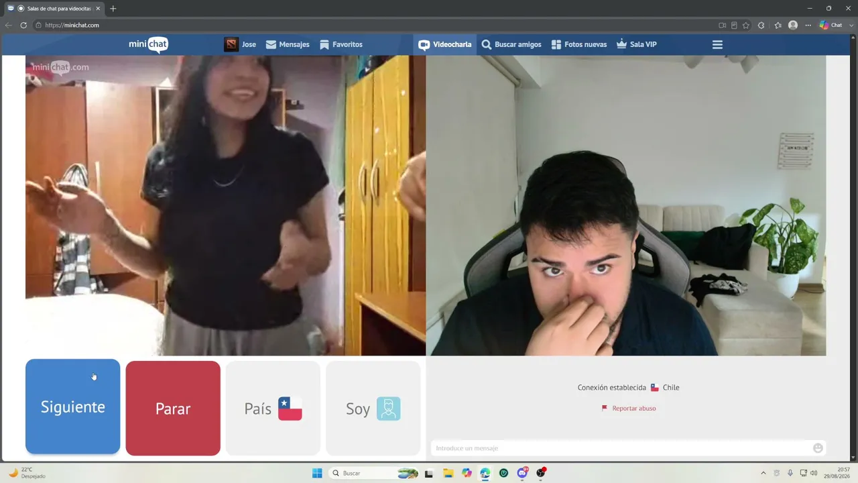Image resolution: width=858 pixels, height=483 pixels.
Task: Open browser extensions puzzle icon
Action: pyautogui.click(x=761, y=25)
